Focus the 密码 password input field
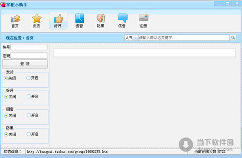Screen dimensions: 242x158 click(29, 56)
